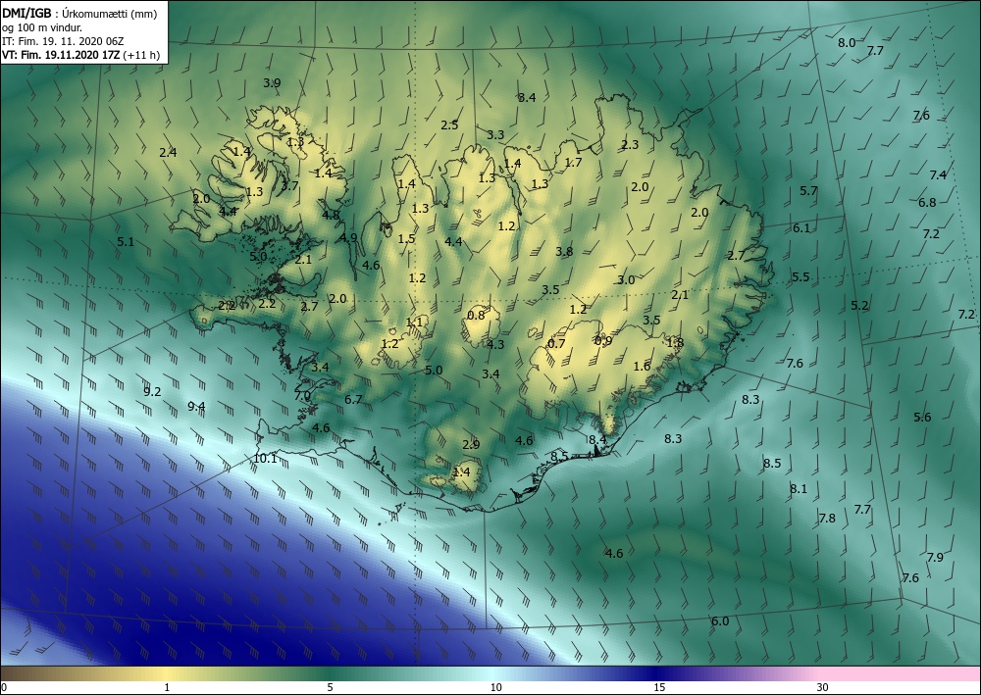Image resolution: width=981 pixels, height=695 pixels.
Task: Select the 3.8 value in the northern interior
Action: coord(564,252)
